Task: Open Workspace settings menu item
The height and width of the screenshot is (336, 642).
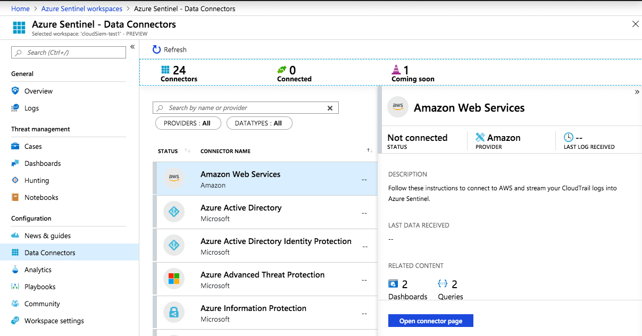Action: (54, 321)
